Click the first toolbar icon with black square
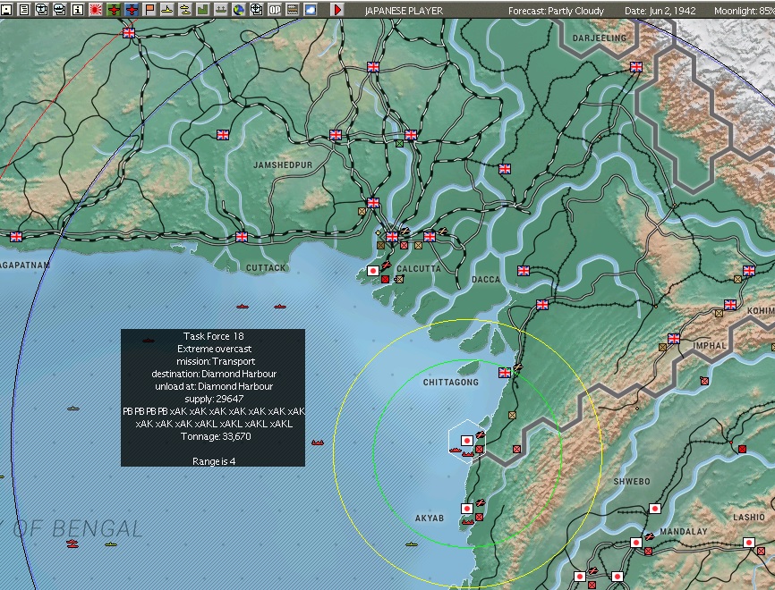 [x=6, y=9]
